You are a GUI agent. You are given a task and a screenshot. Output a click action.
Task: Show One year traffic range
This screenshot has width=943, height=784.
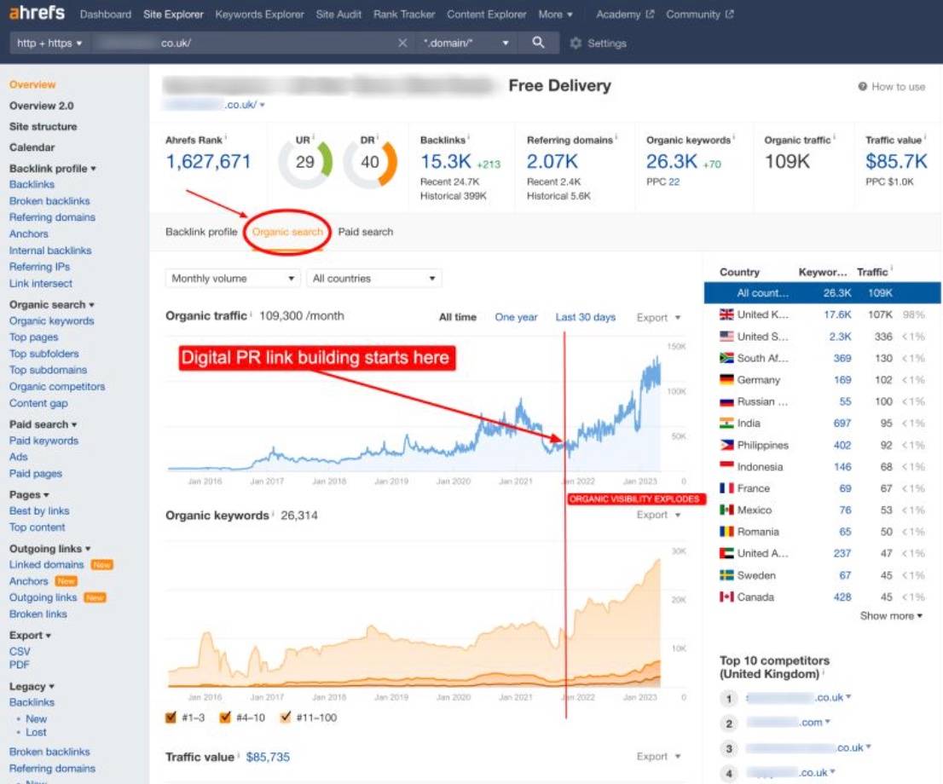516,317
